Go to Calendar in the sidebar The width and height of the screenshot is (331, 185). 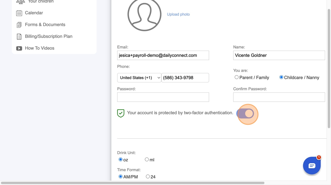34,13
